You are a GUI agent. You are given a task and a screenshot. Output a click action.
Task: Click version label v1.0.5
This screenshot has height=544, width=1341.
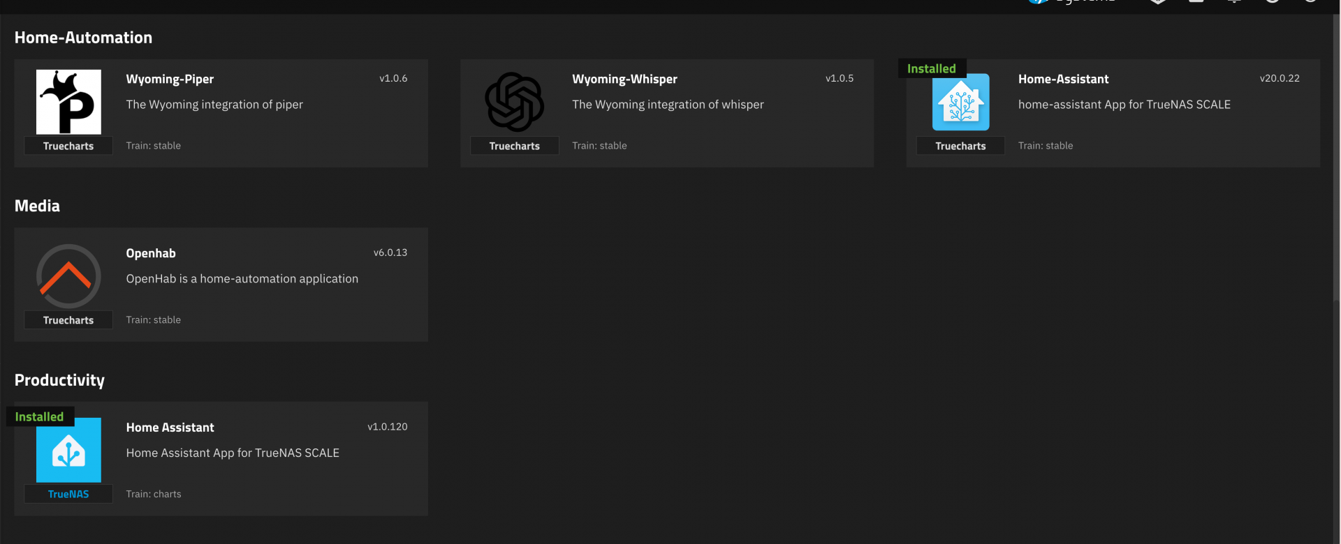tap(840, 78)
